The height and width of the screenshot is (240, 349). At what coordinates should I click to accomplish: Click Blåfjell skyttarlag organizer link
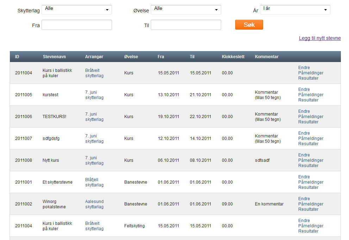(x=94, y=182)
